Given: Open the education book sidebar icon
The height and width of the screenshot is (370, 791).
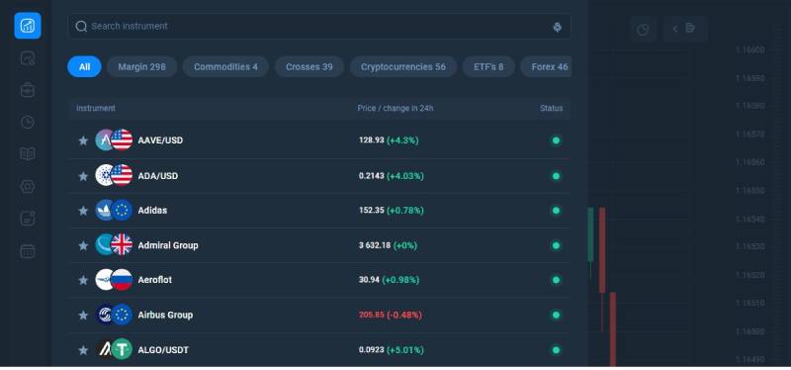Looking at the screenshot, I should point(28,154).
